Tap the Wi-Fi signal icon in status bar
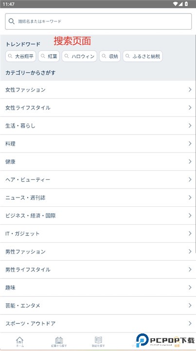Image resolution: width=196 pixels, height=351 pixels. click(176, 4)
